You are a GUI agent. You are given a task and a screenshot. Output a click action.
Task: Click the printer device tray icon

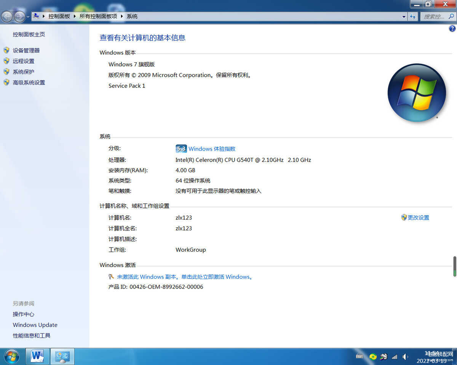pyautogui.click(x=384, y=357)
